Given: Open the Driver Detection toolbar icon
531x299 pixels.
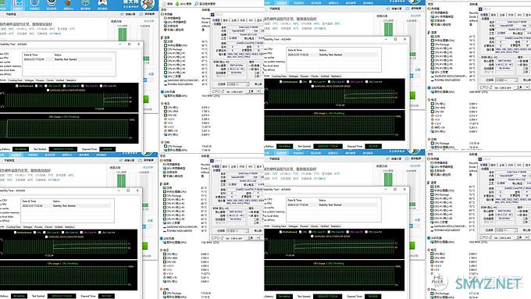Looking at the screenshot, I should tap(52, 4).
